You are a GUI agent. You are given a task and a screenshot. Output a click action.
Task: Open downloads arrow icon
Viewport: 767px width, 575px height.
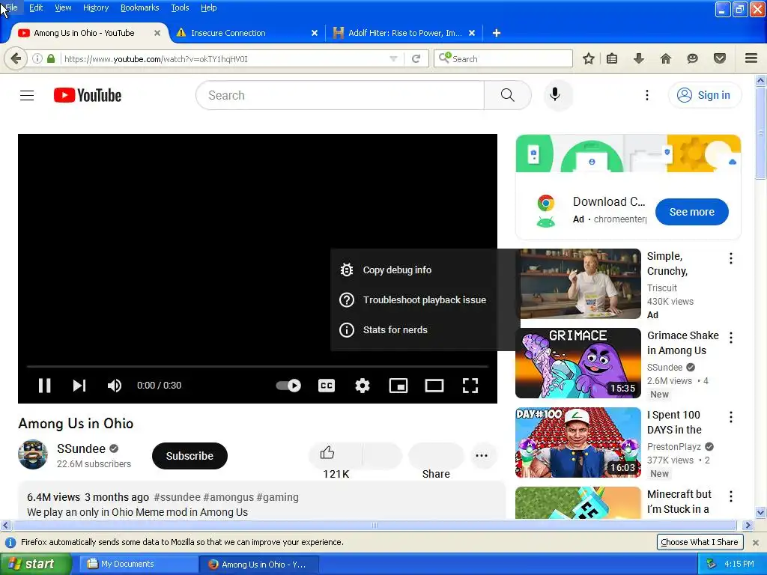click(638, 58)
